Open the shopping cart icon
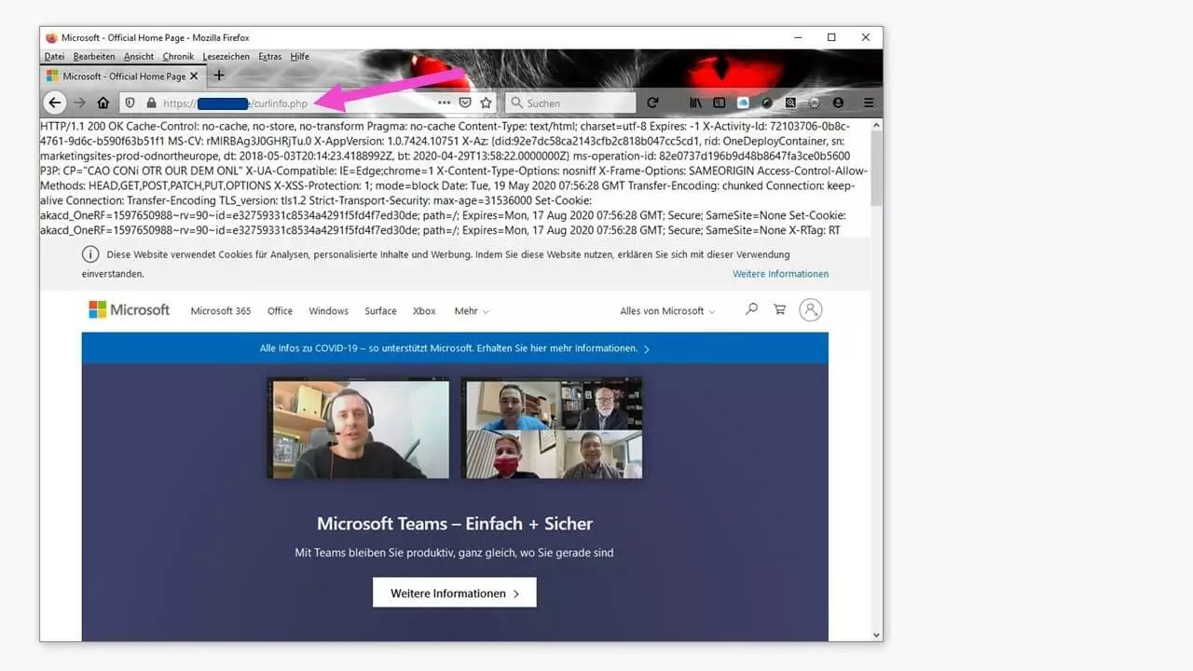 (x=779, y=309)
